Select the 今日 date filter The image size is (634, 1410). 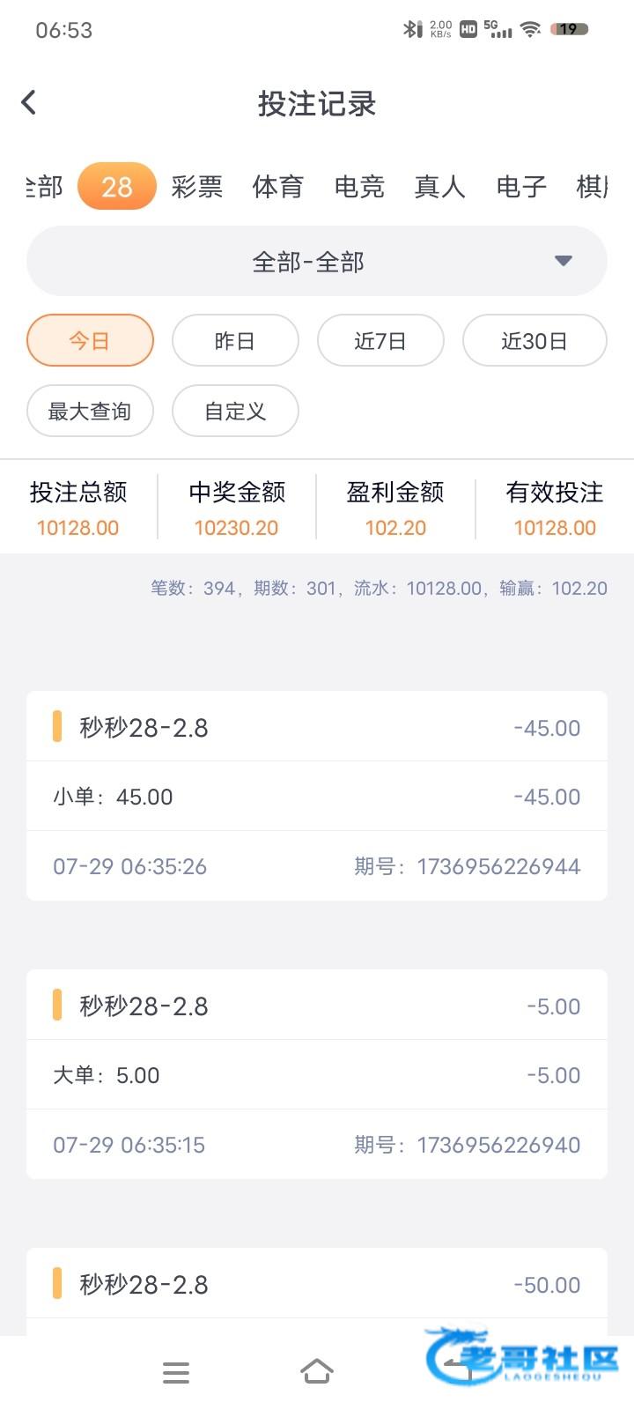coord(90,340)
